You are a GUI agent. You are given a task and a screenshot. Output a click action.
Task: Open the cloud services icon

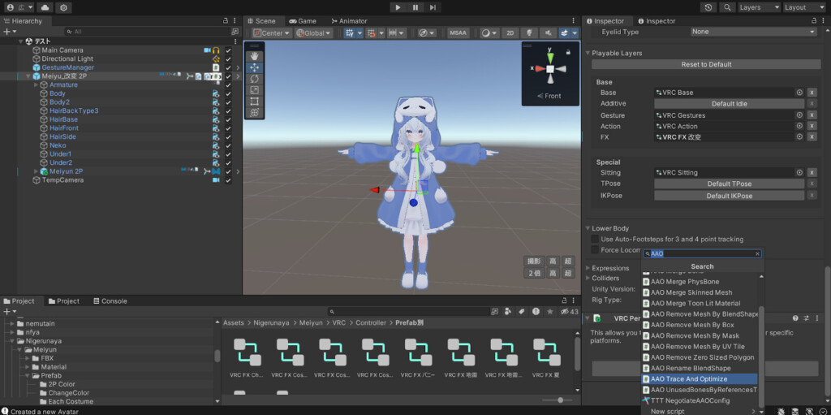pos(45,7)
